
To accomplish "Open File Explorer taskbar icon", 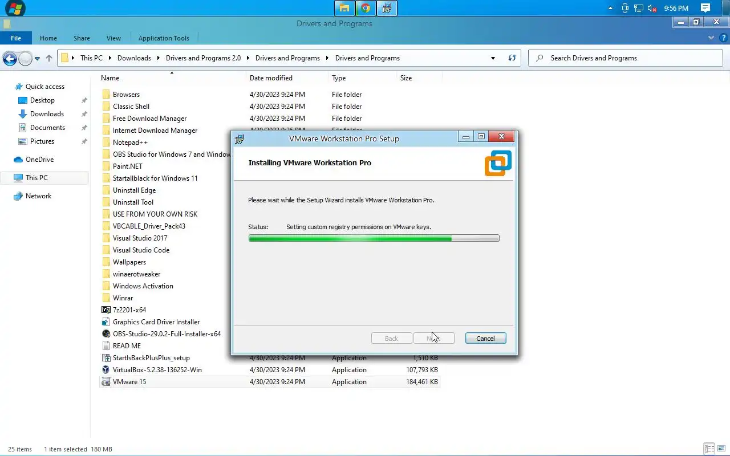I will pos(344,8).
